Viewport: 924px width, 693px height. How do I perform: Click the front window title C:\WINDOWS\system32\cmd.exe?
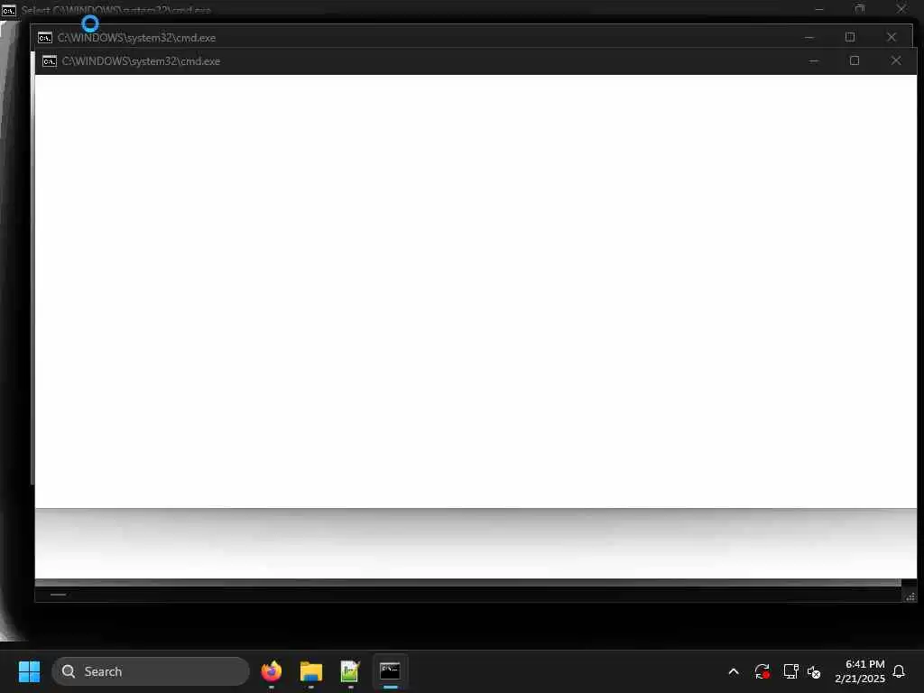tap(141, 61)
